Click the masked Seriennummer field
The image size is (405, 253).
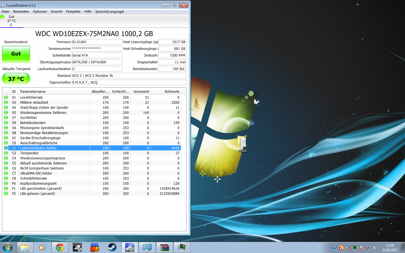pyautogui.click(x=97, y=49)
